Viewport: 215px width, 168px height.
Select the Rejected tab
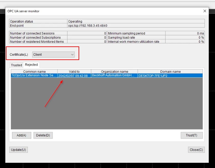click(x=32, y=65)
